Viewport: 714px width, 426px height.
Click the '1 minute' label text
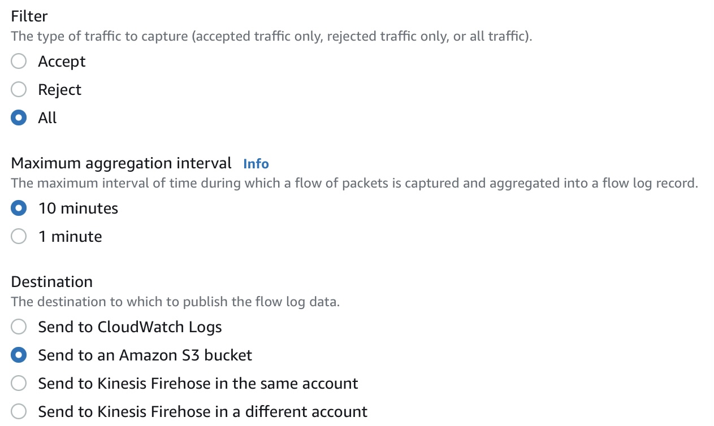70,236
